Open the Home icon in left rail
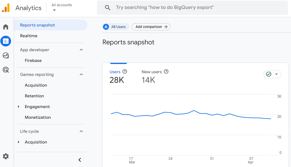This screenshot has height=167, width=291. click(6, 27)
